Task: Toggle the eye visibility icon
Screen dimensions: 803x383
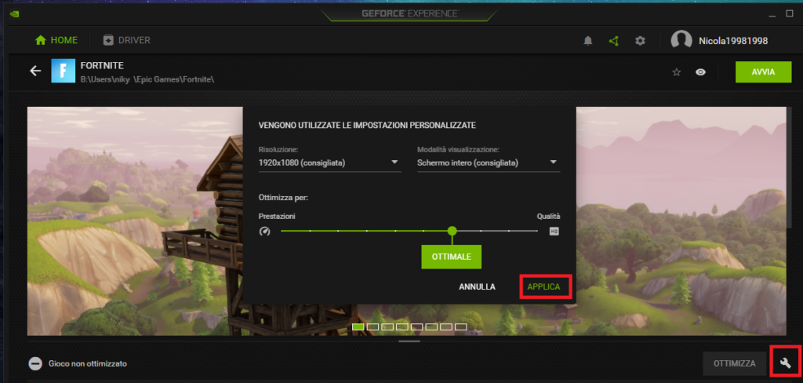Action: (700, 72)
